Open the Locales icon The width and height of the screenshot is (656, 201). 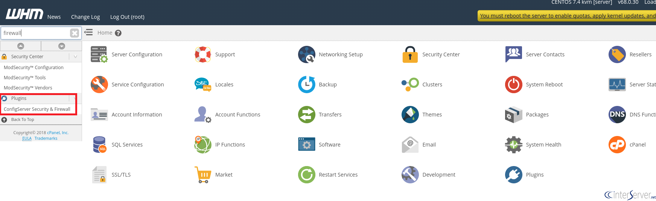coord(203,85)
